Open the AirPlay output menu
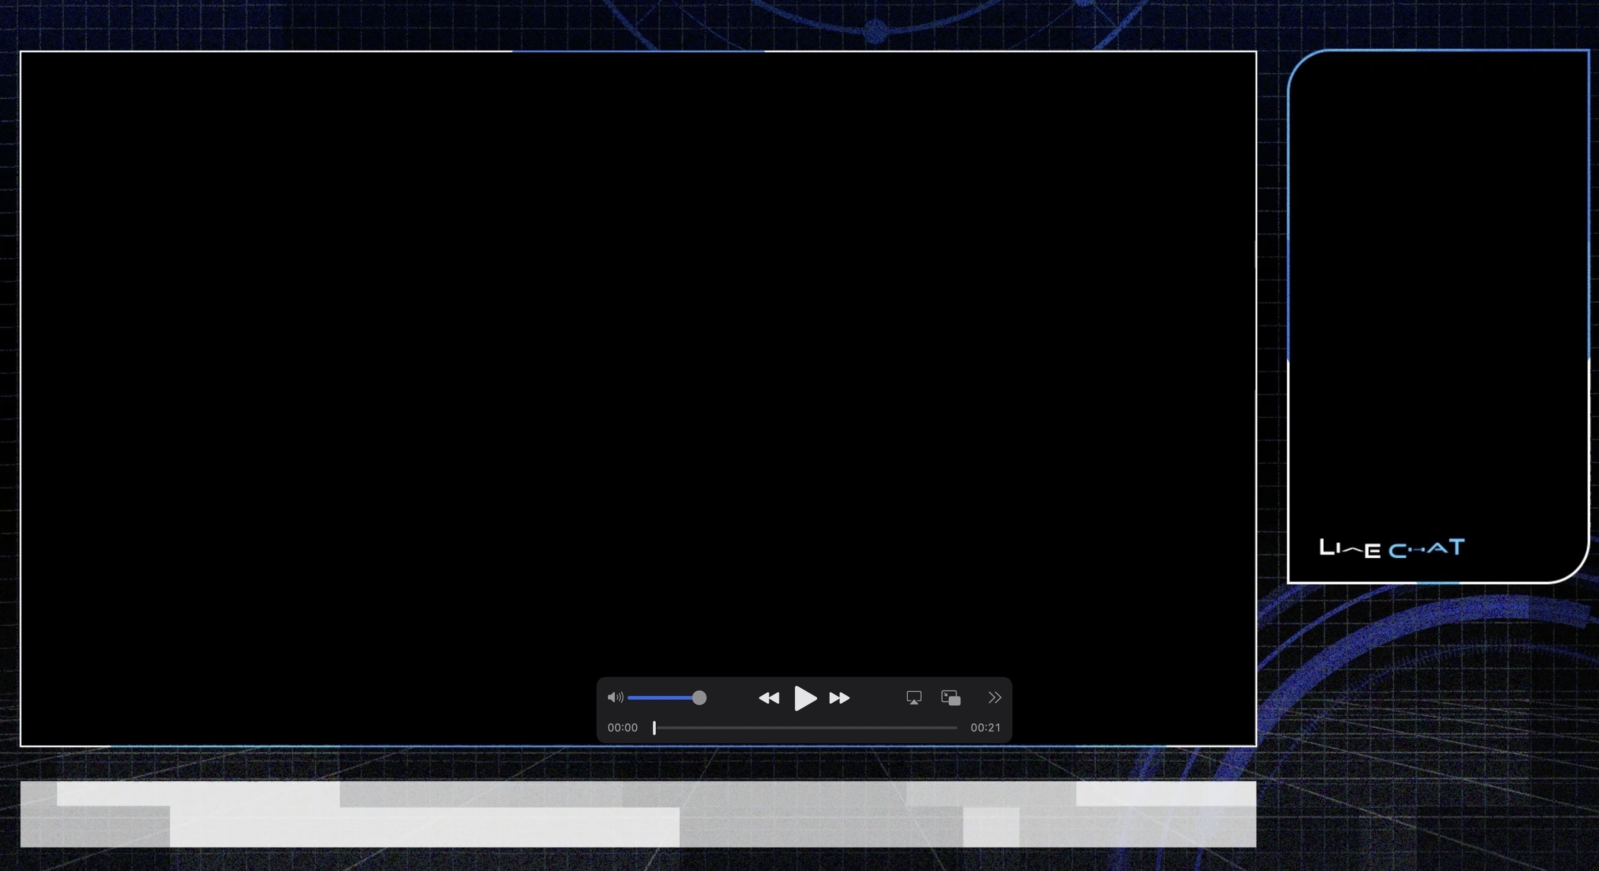Screen dimensions: 1599x871 click(x=914, y=698)
